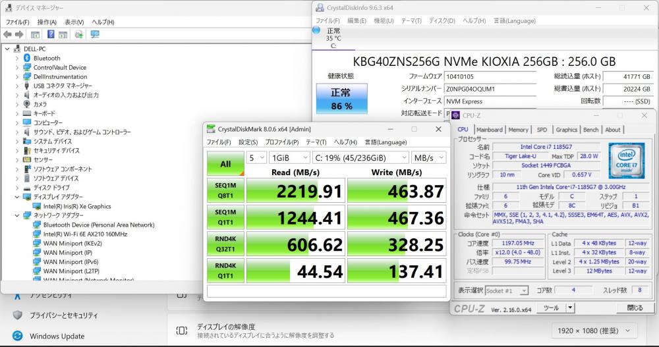The image size is (659, 347).
Task: Start the SEQ1M Q8T1 test
Action: click(x=225, y=190)
